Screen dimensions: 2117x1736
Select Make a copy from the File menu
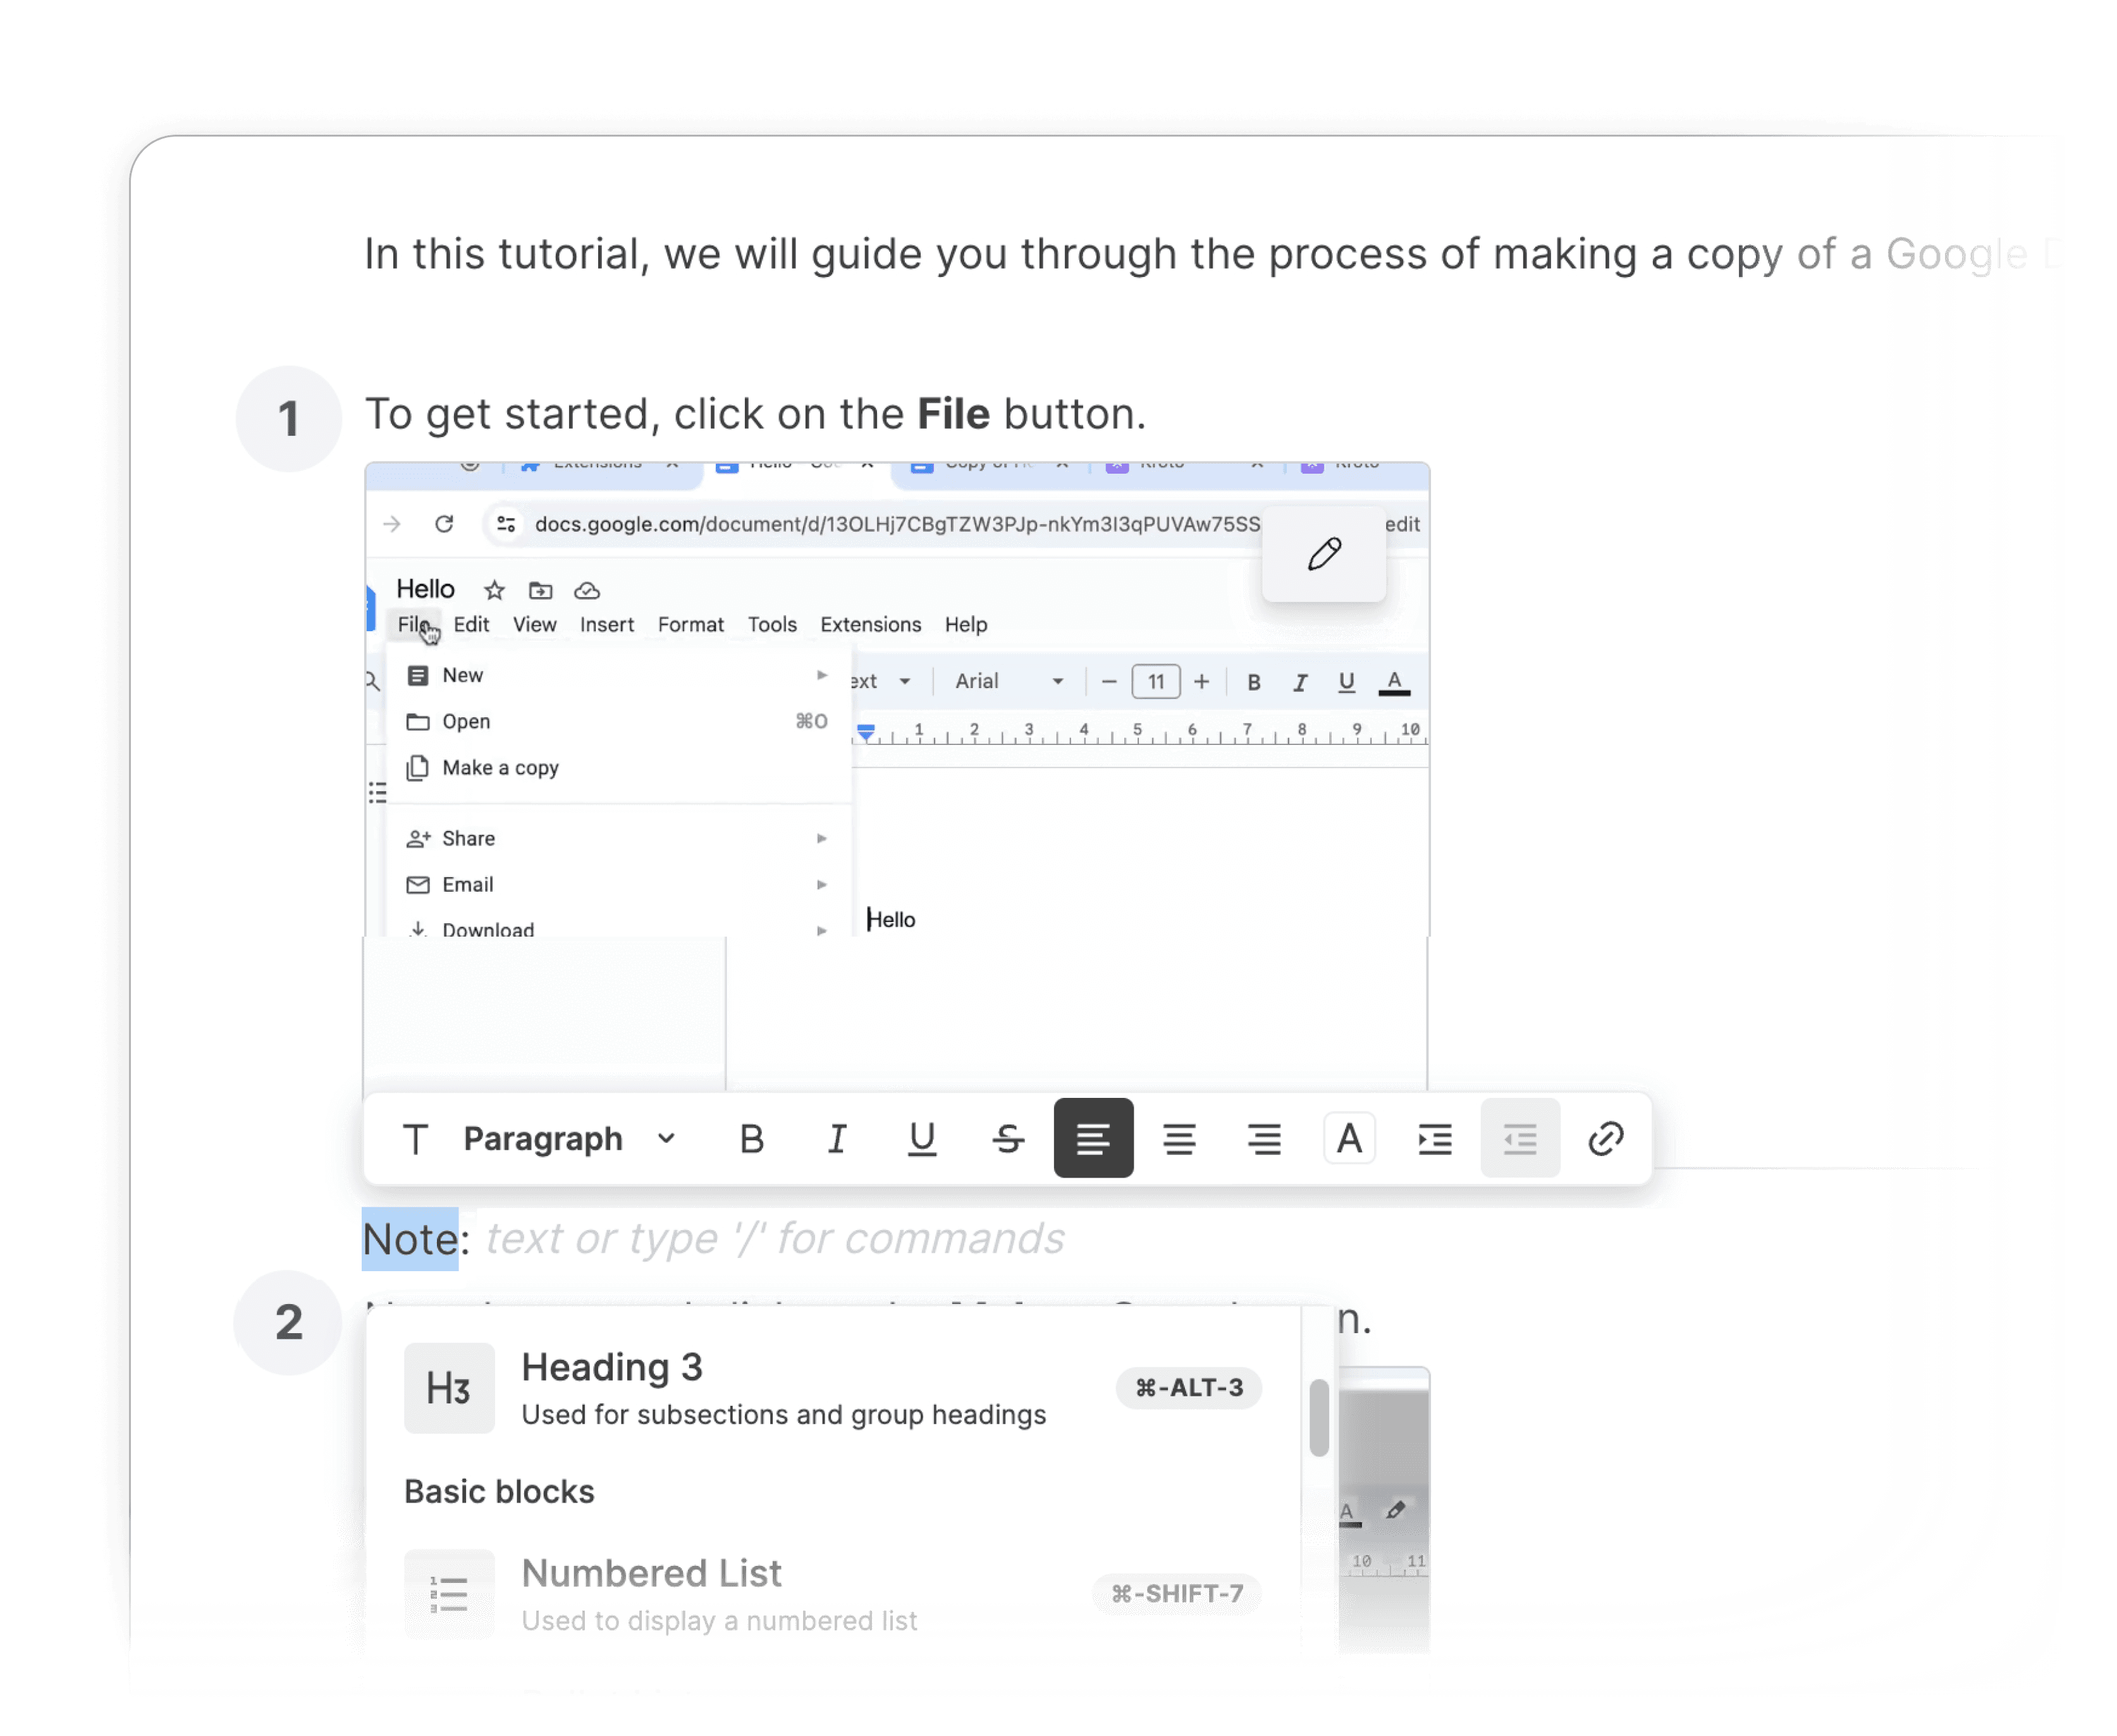click(499, 768)
